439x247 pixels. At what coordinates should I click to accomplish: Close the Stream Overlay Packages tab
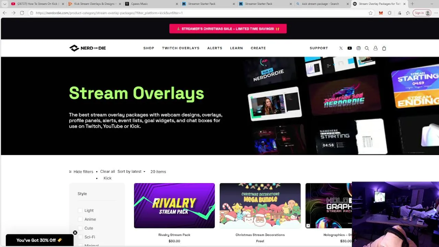(404, 4)
